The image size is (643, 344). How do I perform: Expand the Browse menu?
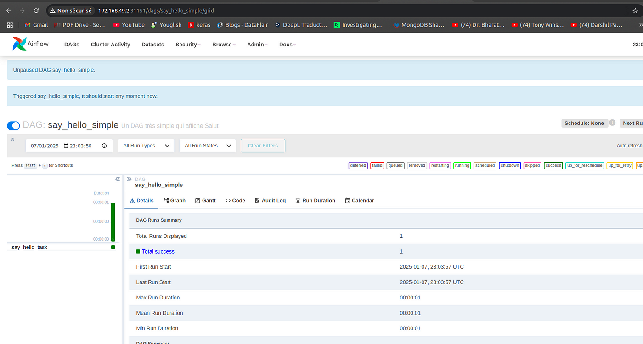tap(224, 45)
